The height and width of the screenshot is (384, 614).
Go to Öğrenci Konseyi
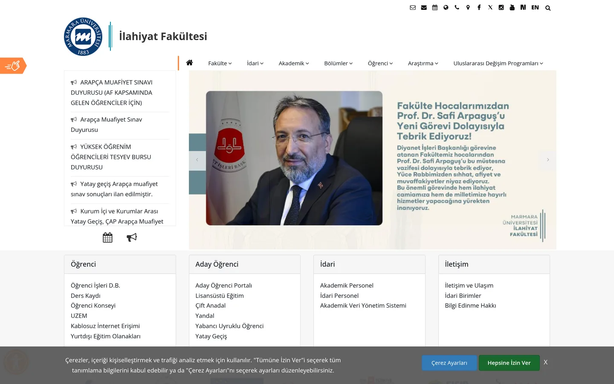(93, 305)
